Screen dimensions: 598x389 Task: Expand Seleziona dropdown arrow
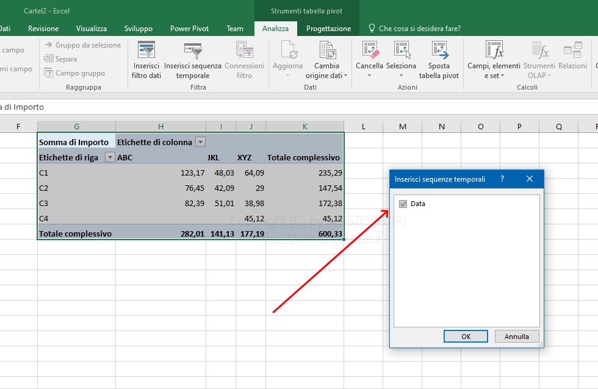pyautogui.click(x=402, y=76)
